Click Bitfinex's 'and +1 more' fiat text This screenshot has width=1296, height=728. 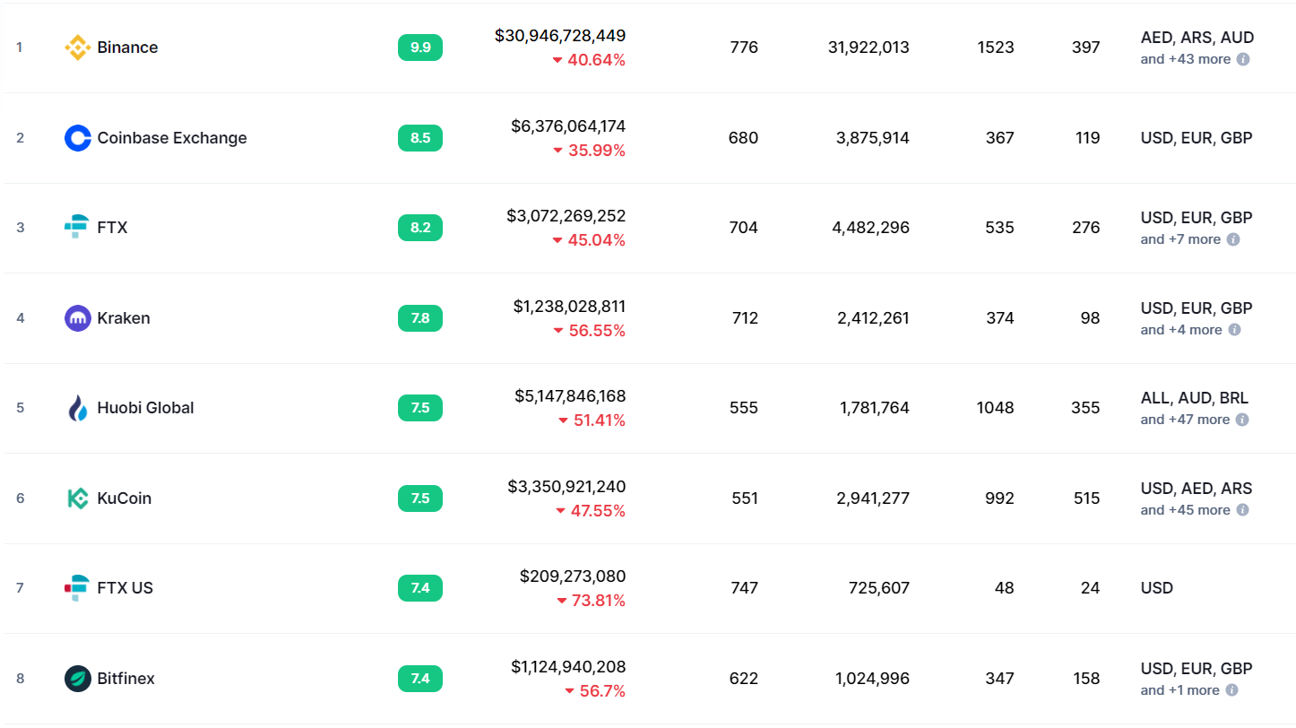(1179, 690)
